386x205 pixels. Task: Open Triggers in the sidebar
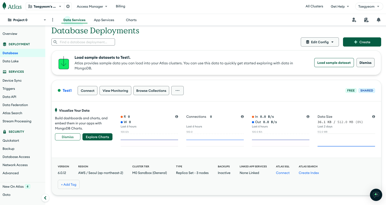9,89
